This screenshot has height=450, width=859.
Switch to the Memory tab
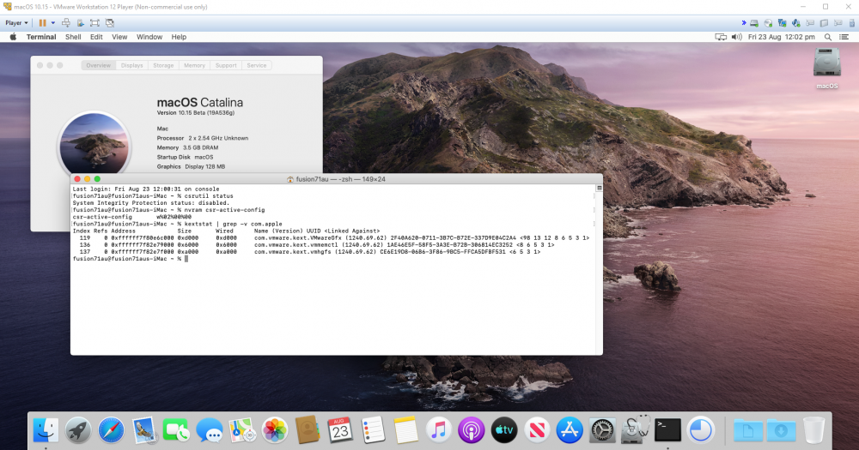(x=194, y=65)
